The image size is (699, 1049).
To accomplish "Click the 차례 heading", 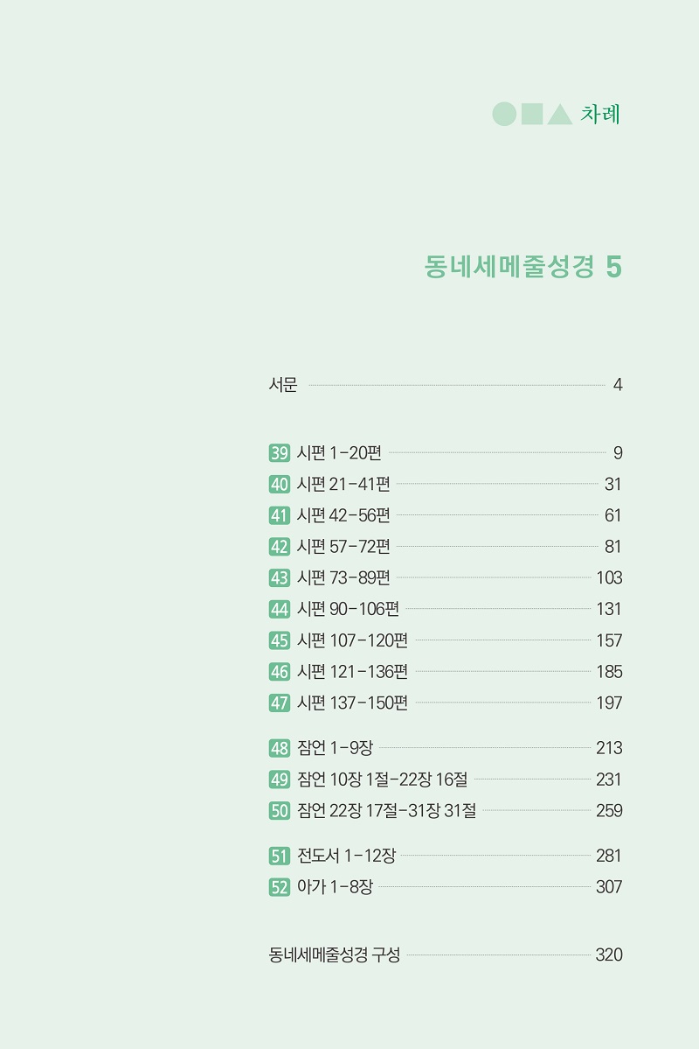I will point(600,114).
